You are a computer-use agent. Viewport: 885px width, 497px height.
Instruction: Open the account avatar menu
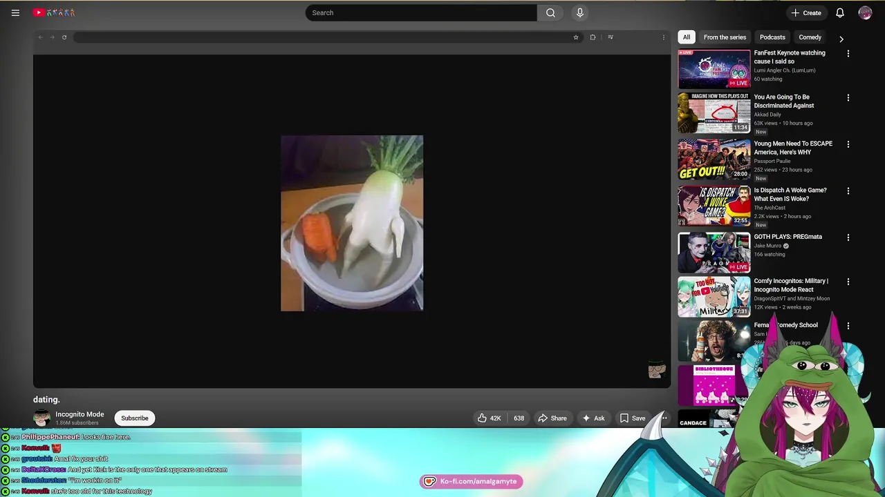click(x=865, y=12)
